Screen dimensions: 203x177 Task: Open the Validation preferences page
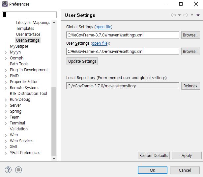(x=19, y=129)
